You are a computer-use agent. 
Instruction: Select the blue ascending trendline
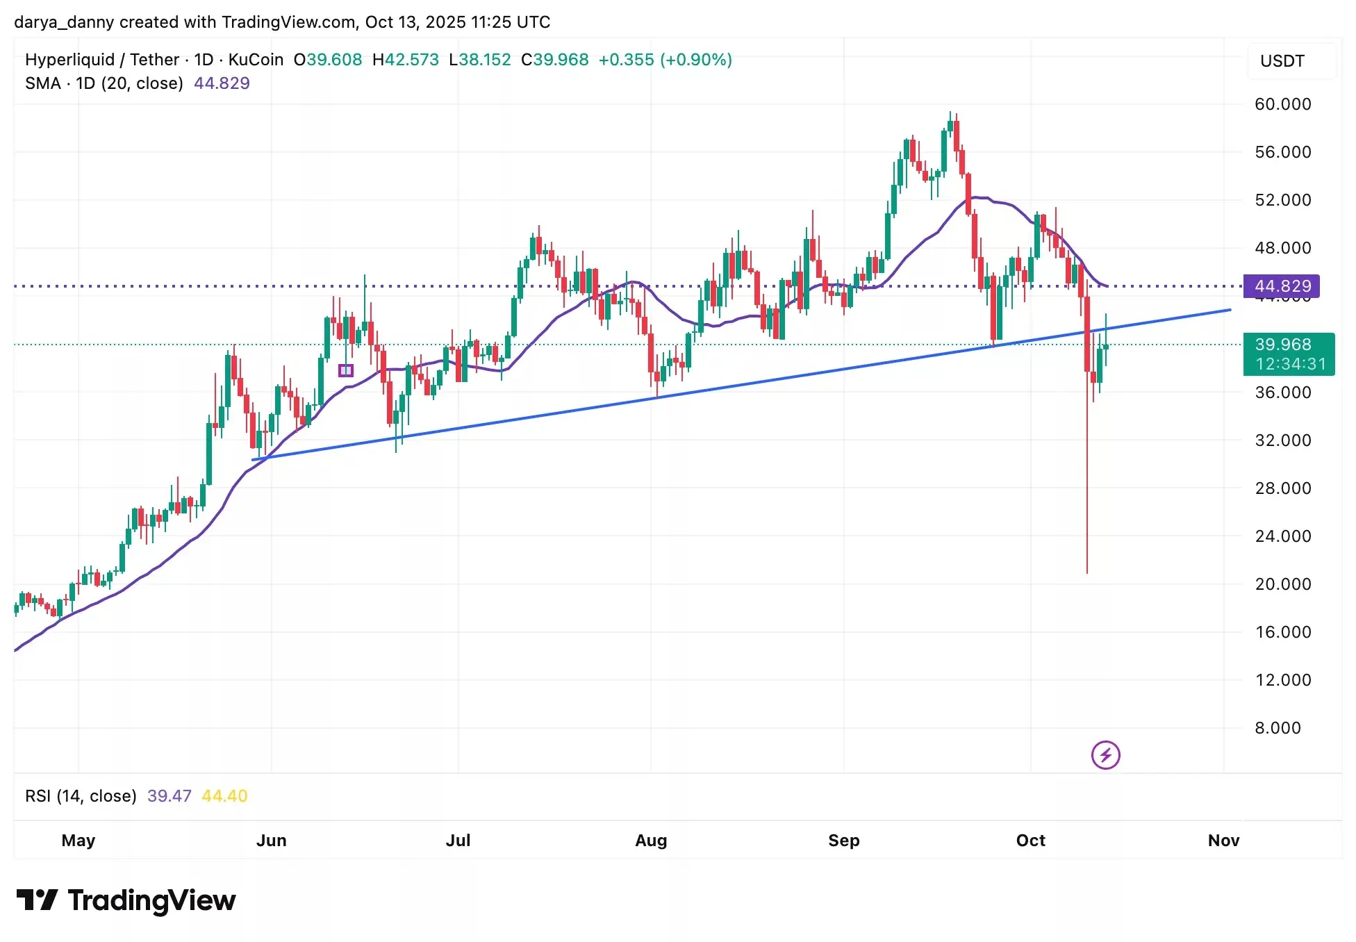point(764,381)
